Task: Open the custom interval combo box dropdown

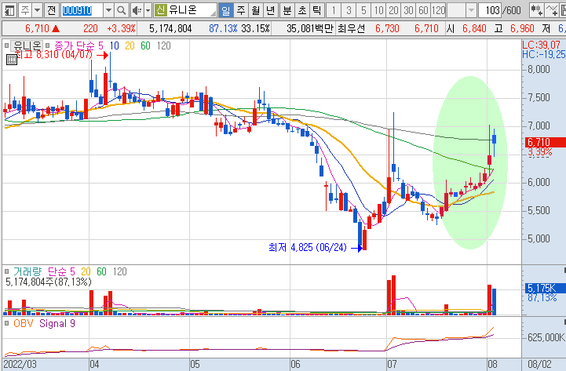Action: click(471, 10)
